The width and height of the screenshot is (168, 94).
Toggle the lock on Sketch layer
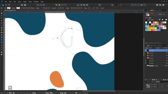165,66
